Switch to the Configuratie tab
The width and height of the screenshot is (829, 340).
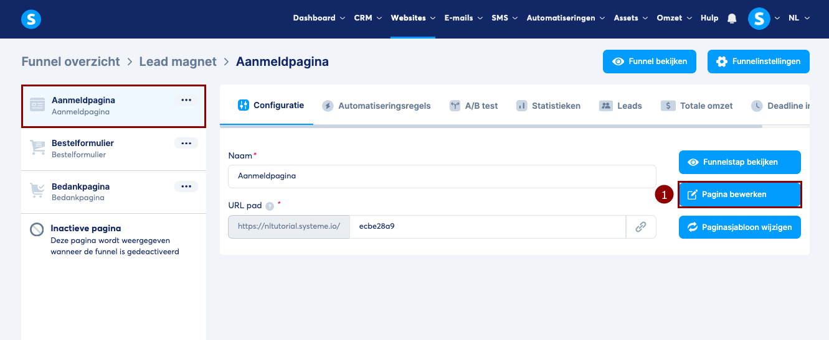pos(271,105)
